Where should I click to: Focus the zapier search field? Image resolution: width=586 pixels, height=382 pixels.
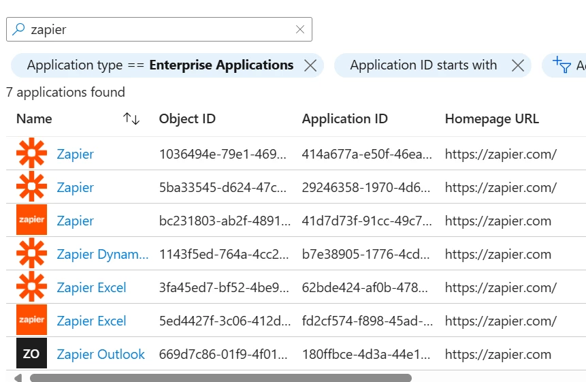pos(159,29)
